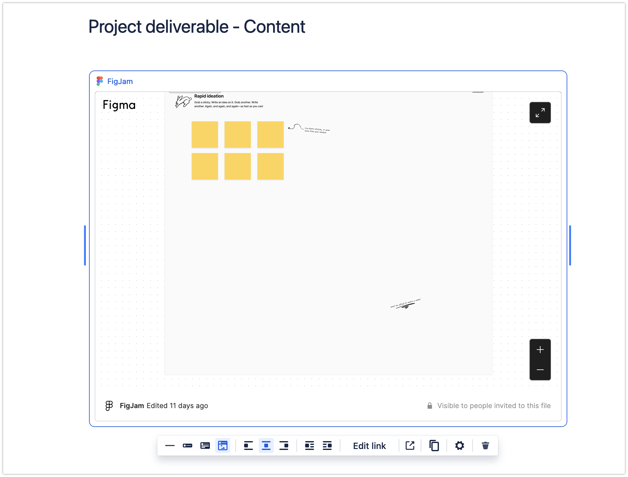
Task: Enable wrap-right text layout
Action: [x=327, y=446]
